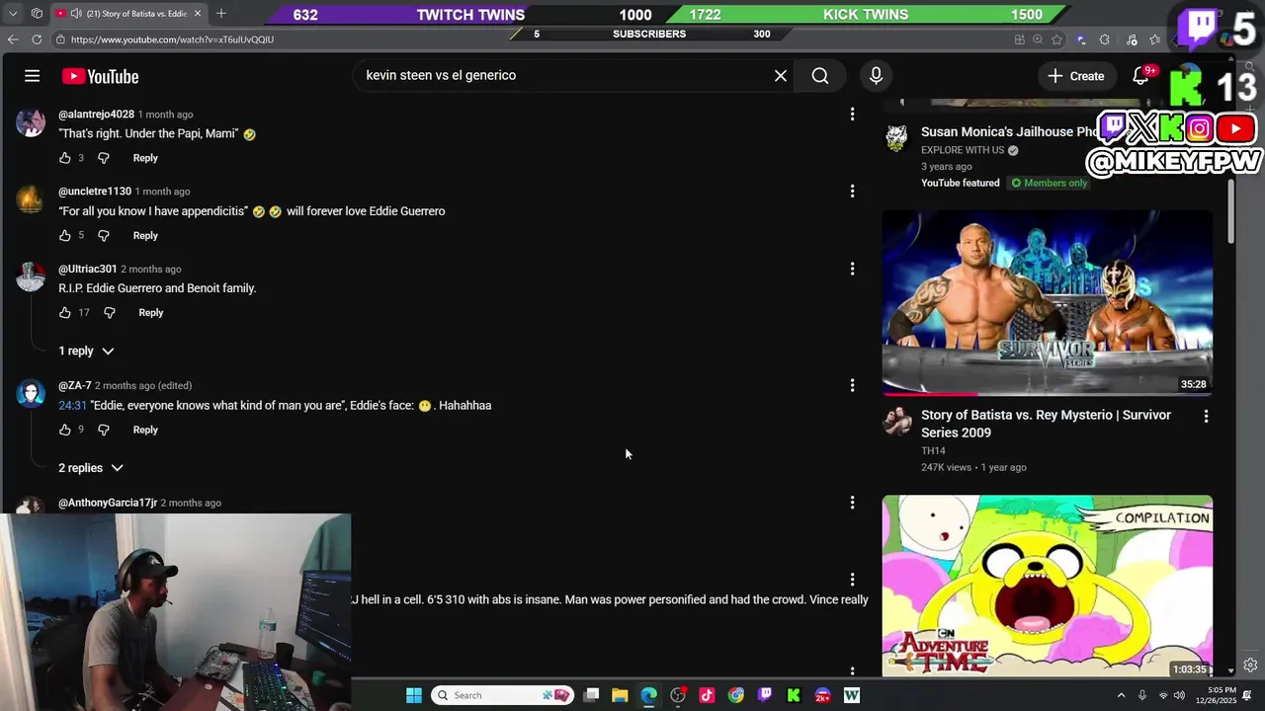Open a new browser tab
The image size is (1265, 711).
(221, 14)
